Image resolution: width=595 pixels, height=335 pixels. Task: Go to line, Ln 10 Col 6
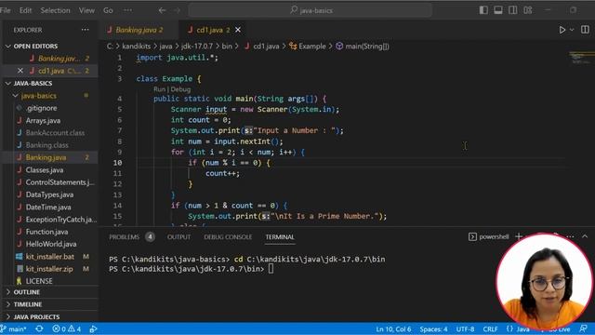click(x=393, y=328)
